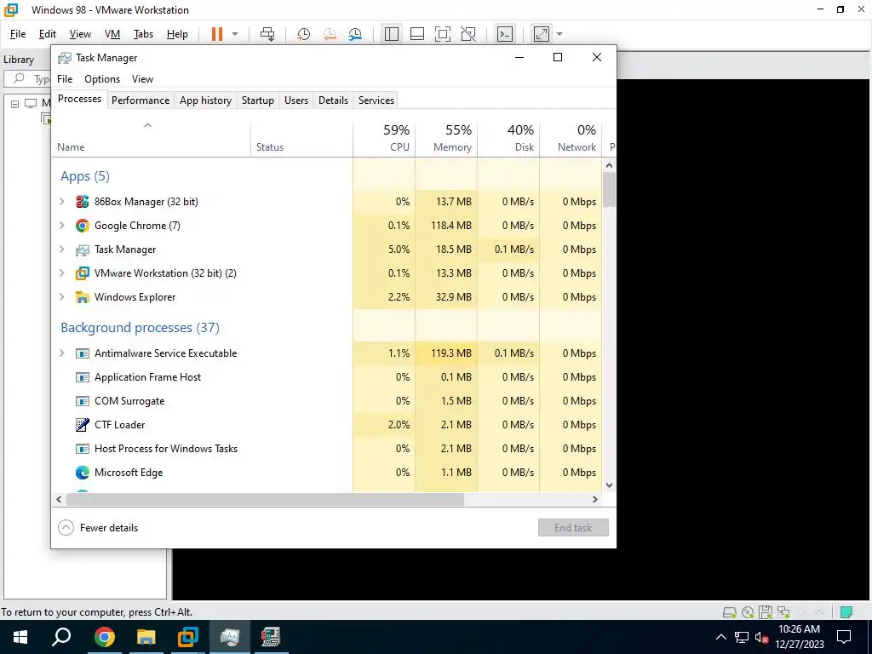Select the Microsoft Edge process icon
872x654 pixels.
tap(83, 473)
